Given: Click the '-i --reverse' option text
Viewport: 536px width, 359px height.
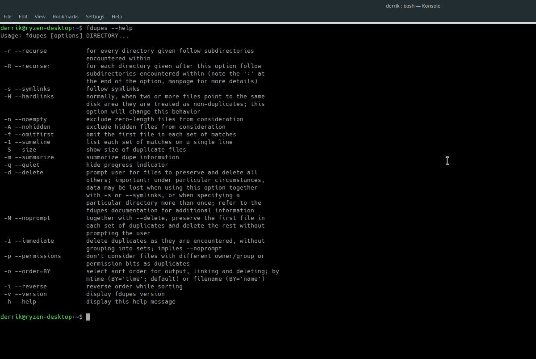Looking at the screenshot, I should tap(25, 287).
